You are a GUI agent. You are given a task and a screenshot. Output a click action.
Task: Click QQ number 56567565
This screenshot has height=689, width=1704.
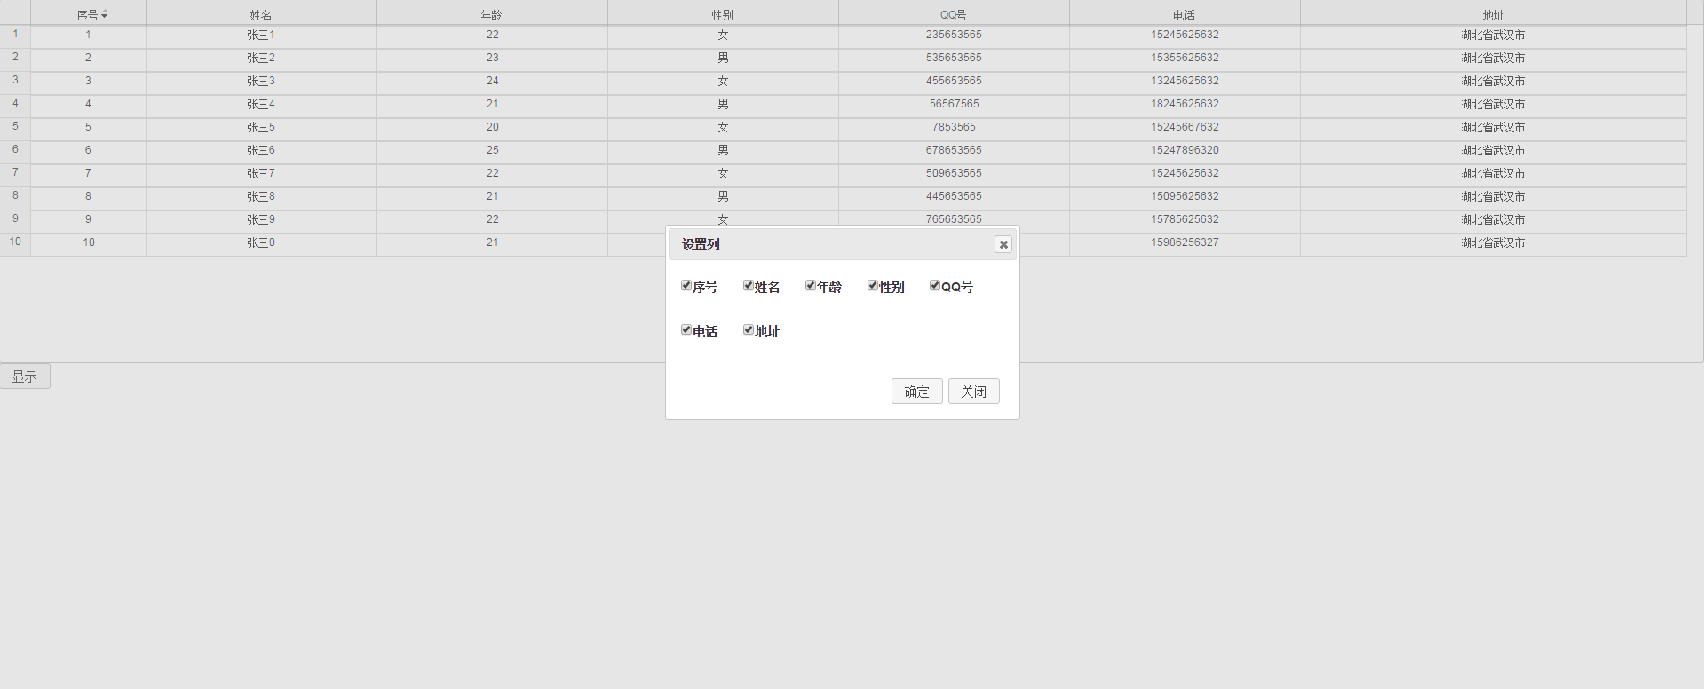(954, 104)
